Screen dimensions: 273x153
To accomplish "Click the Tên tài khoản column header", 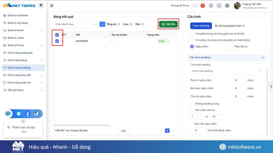I will click(119, 35).
